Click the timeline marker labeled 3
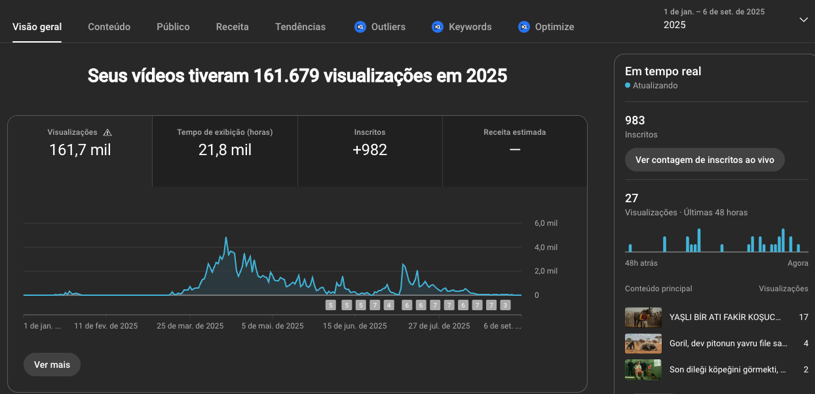815x394 pixels. [x=504, y=305]
